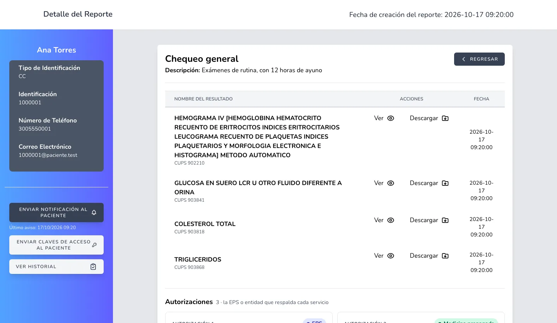This screenshot has height=323, width=557.
Task: Click the download icon for TRIGLICERIDOS
Action: coord(445,256)
